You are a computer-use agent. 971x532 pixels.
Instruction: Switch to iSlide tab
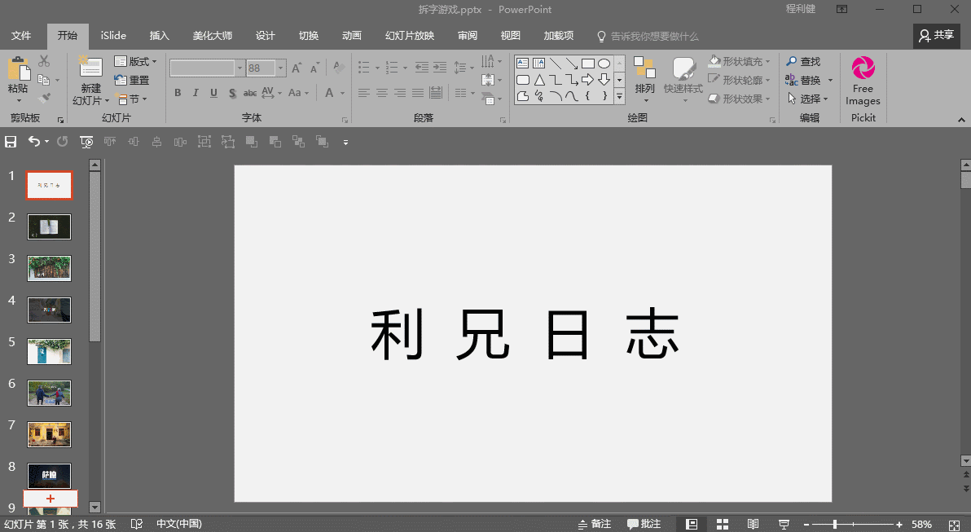point(113,35)
